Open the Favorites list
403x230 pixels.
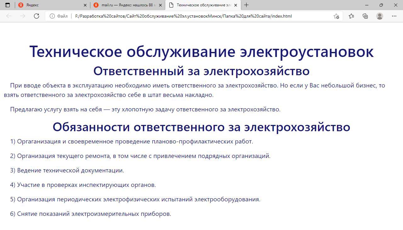pos(351,16)
